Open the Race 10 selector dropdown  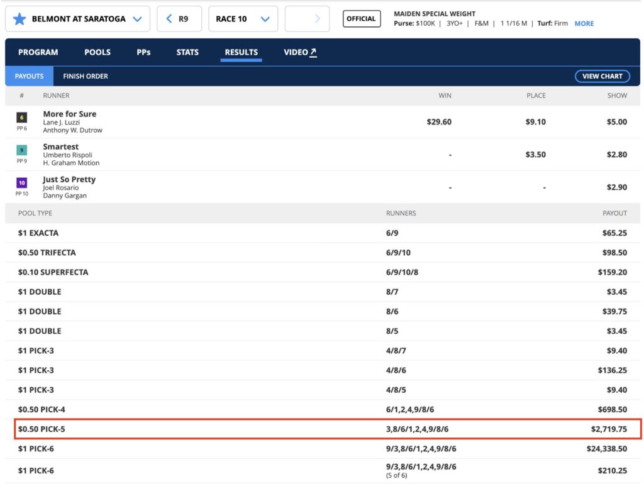point(243,19)
